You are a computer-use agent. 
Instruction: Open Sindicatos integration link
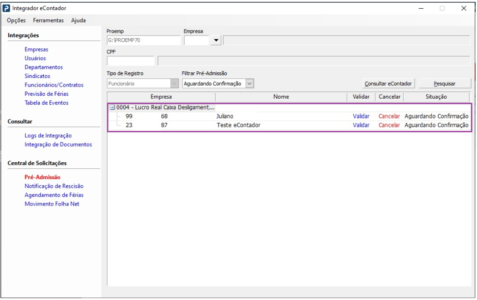tap(37, 76)
